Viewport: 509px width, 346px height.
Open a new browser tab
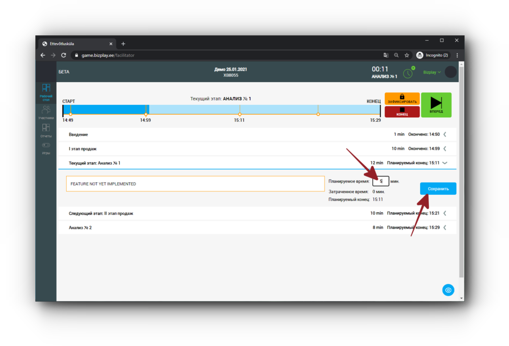[123, 44]
